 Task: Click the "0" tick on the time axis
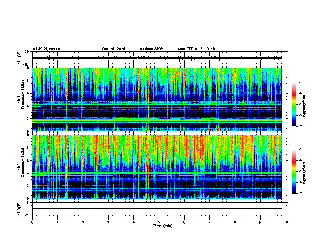[x=32, y=222]
